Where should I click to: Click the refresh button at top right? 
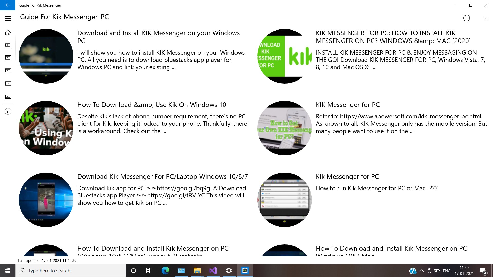point(467,18)
